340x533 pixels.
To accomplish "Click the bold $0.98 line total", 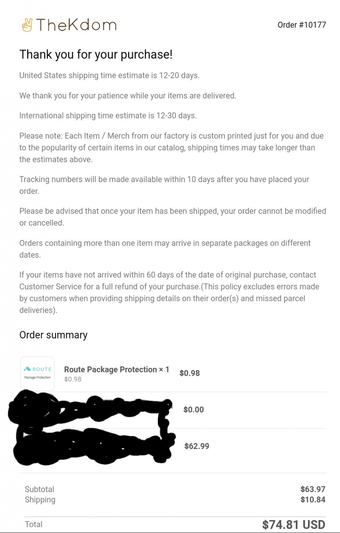I will point(190,373).
